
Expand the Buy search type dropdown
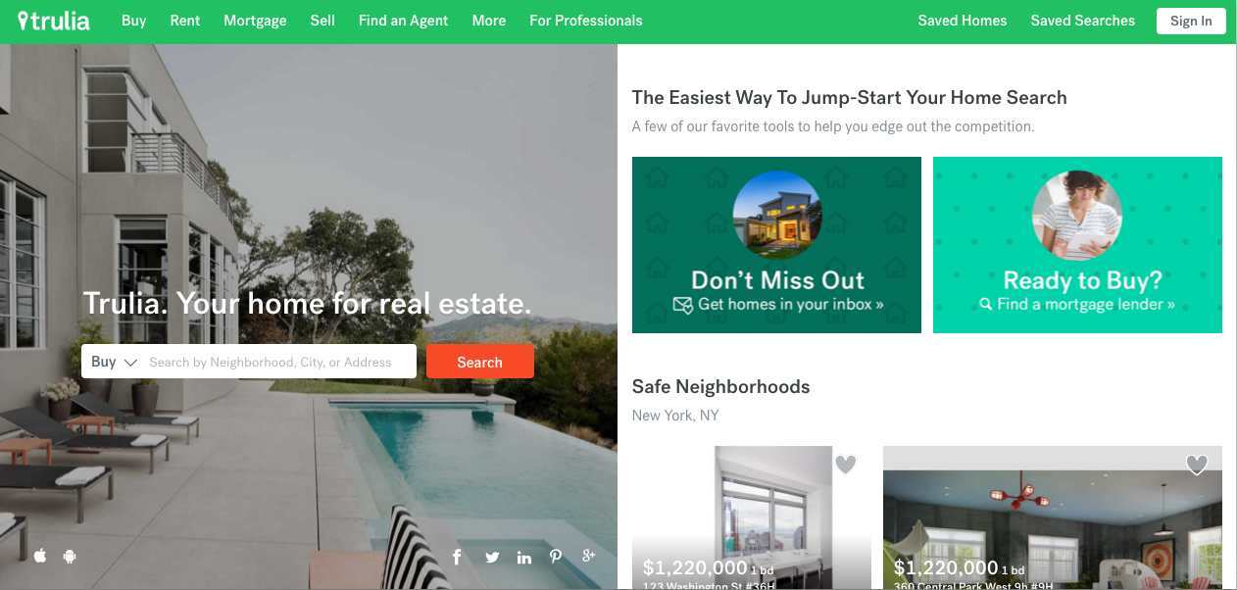click(x=113, y=362)
